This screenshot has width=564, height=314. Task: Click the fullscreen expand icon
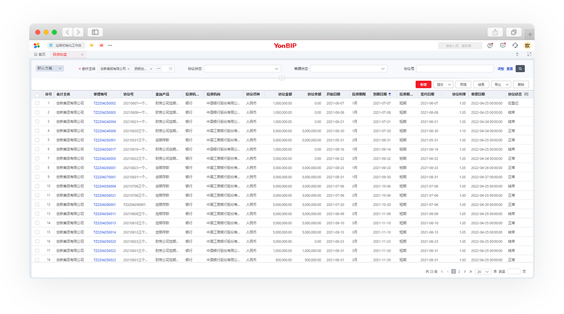pyautogui.click(x=529, y=55)
